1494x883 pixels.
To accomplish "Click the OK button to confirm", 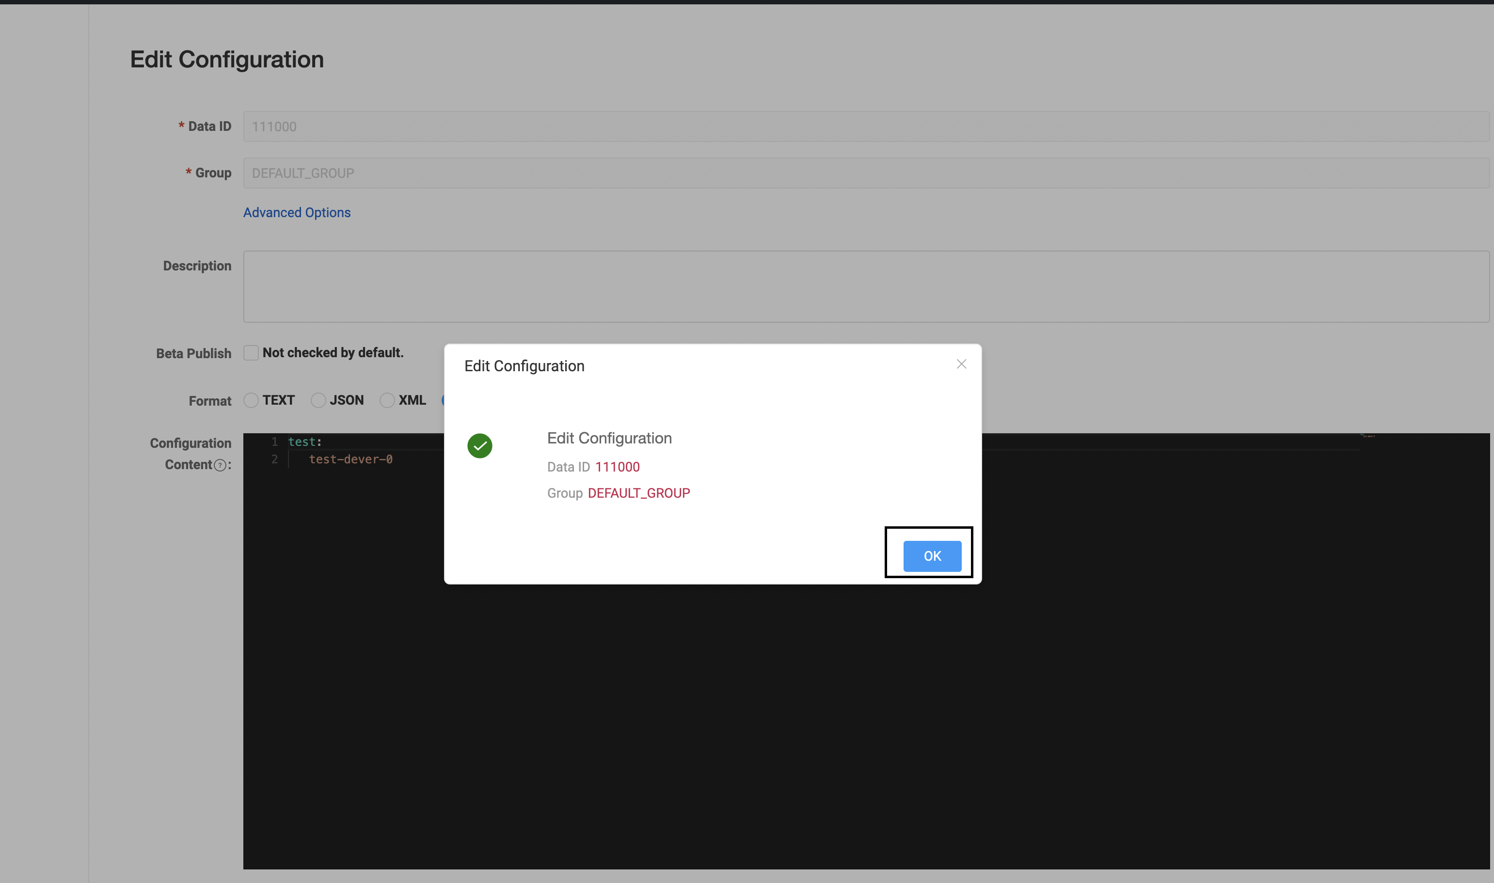I will pyautogui.click(x=931, y=556).
